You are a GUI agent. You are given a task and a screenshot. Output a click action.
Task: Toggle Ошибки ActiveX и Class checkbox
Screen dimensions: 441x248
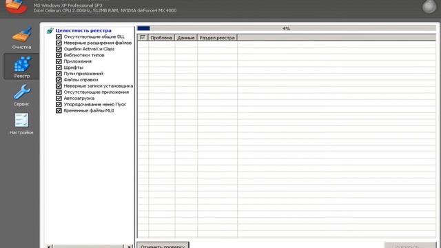tap(59, 49)
